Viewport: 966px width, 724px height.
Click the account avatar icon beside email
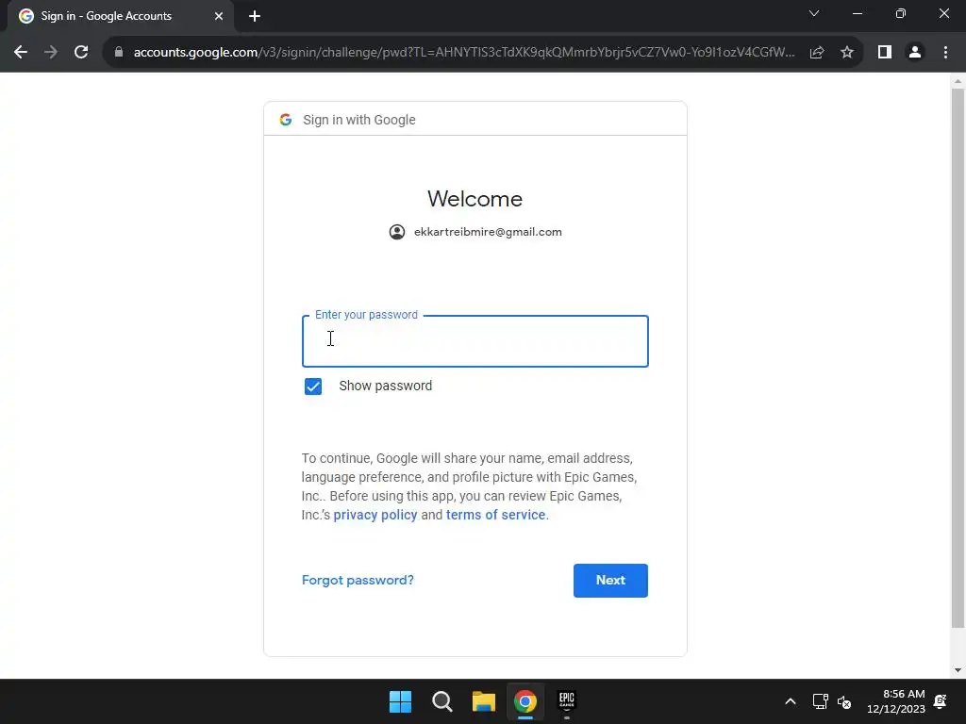[397, 232]
